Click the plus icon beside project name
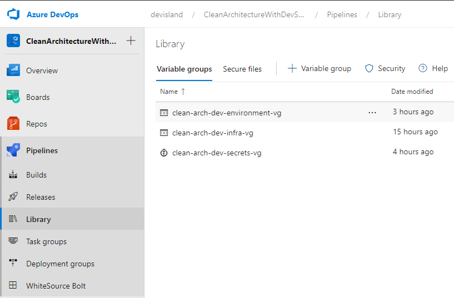 click(x=131, y=41)
